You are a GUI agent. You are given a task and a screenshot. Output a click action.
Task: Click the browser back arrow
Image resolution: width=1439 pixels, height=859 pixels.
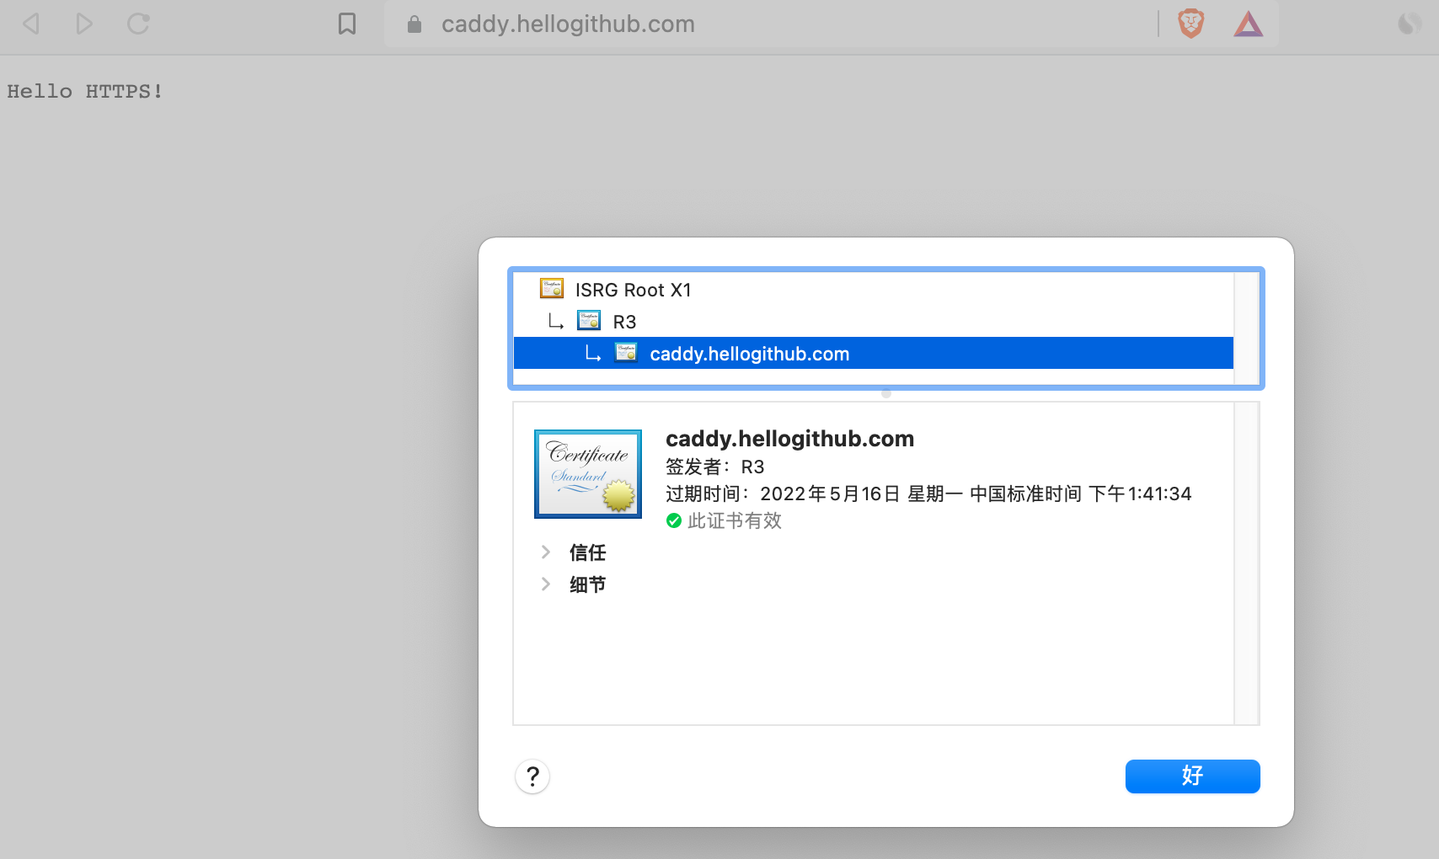31,24
